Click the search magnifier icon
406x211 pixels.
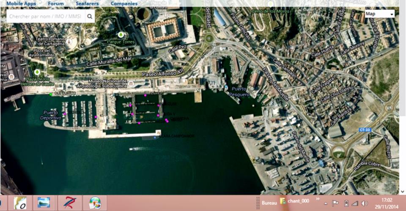click(90, 16)
